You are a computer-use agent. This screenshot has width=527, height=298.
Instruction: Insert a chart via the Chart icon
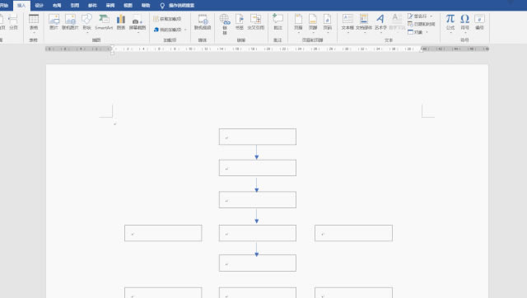point(121,22)
